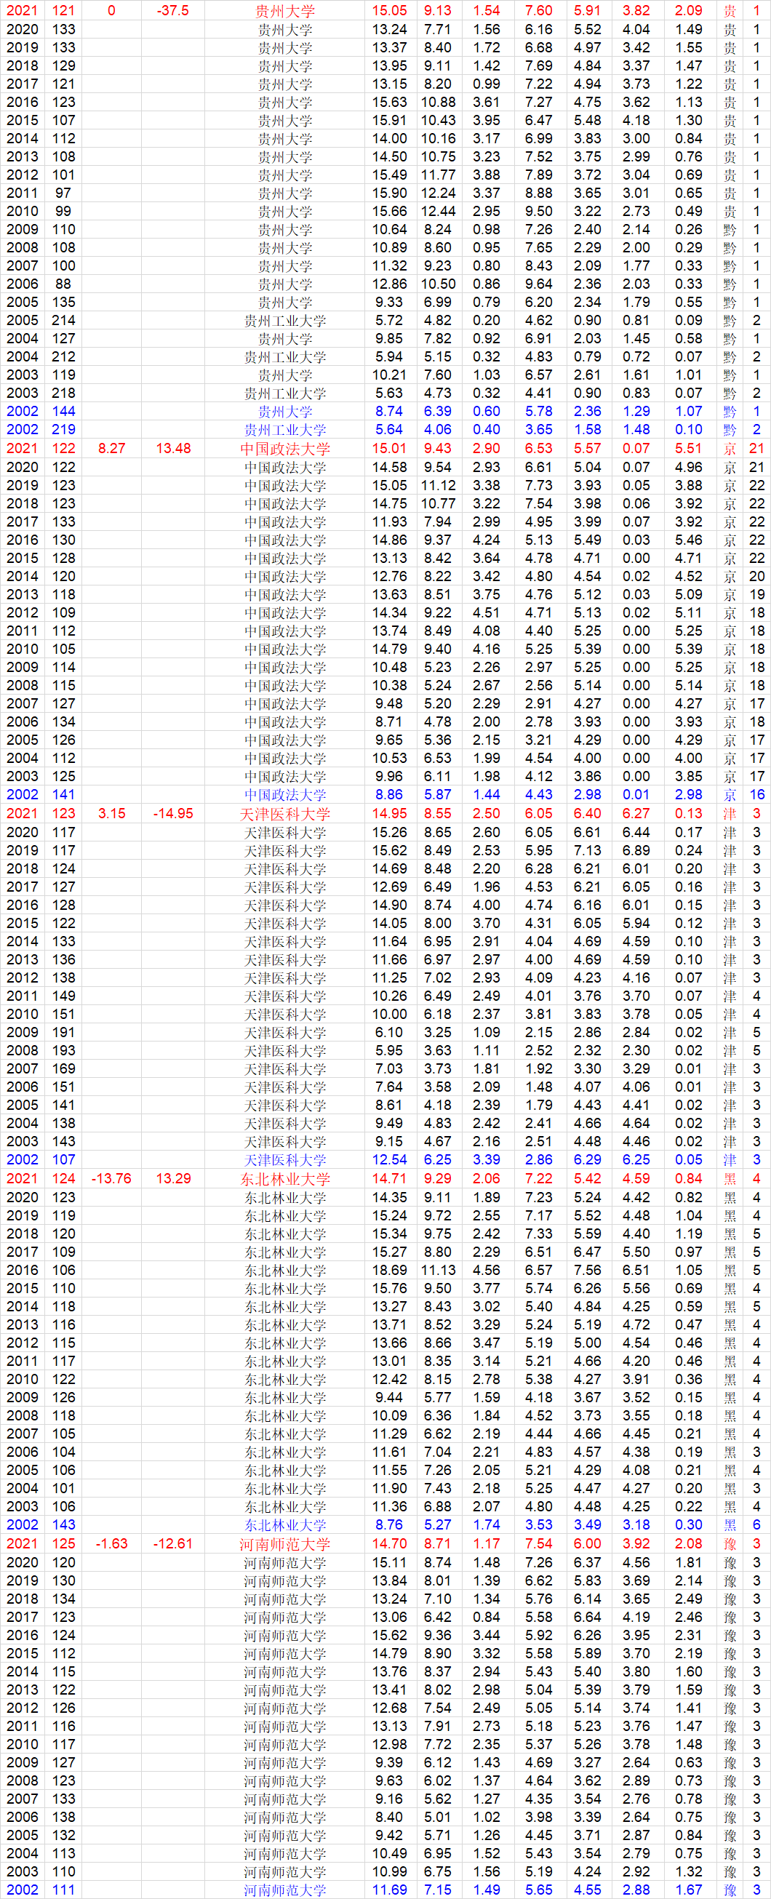
Task: Click the 18.69 value for 东北林业大学 2016
Action: pos(389,1269)
